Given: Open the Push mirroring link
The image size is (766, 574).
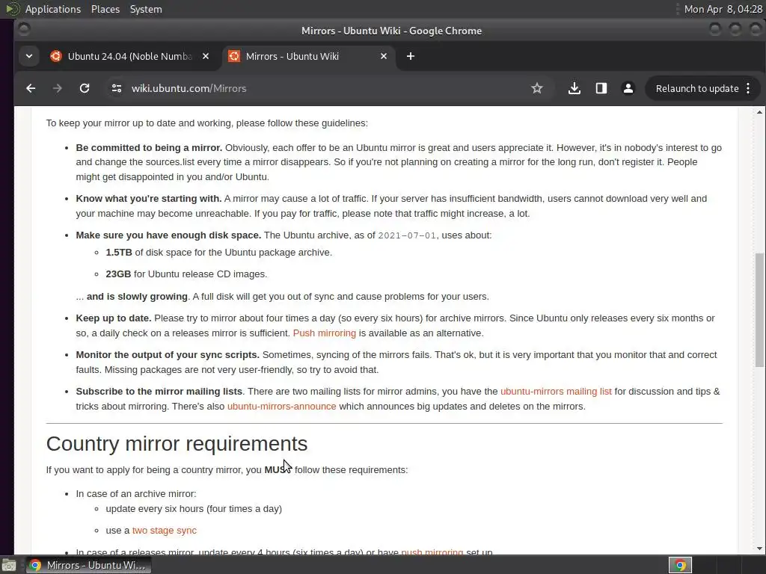Looking at the screenshot, I should click(325, 333).
